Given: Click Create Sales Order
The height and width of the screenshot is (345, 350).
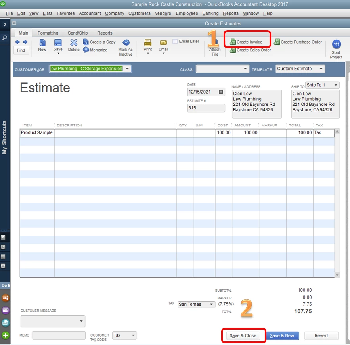Looking at the screenshot, I should (x=250, y=50).
